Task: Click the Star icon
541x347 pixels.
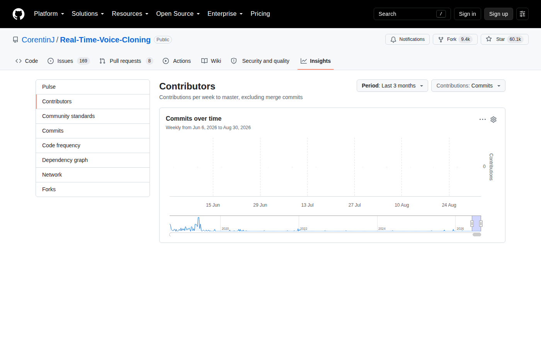Action: [x=489, y=39]
